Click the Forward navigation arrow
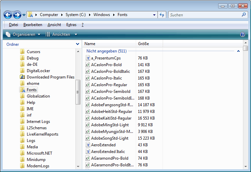This screenshot has height=172, width=251. point(17,15)
